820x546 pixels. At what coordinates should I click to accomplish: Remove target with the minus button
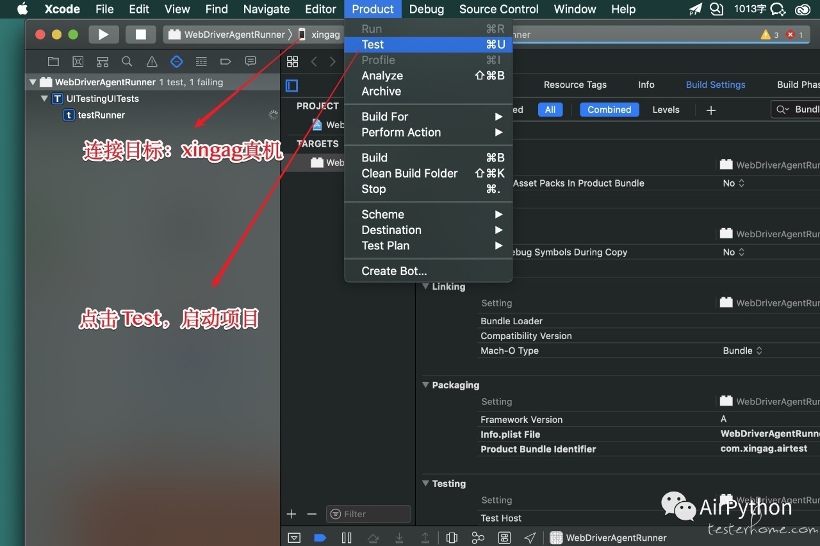(312, 514)
